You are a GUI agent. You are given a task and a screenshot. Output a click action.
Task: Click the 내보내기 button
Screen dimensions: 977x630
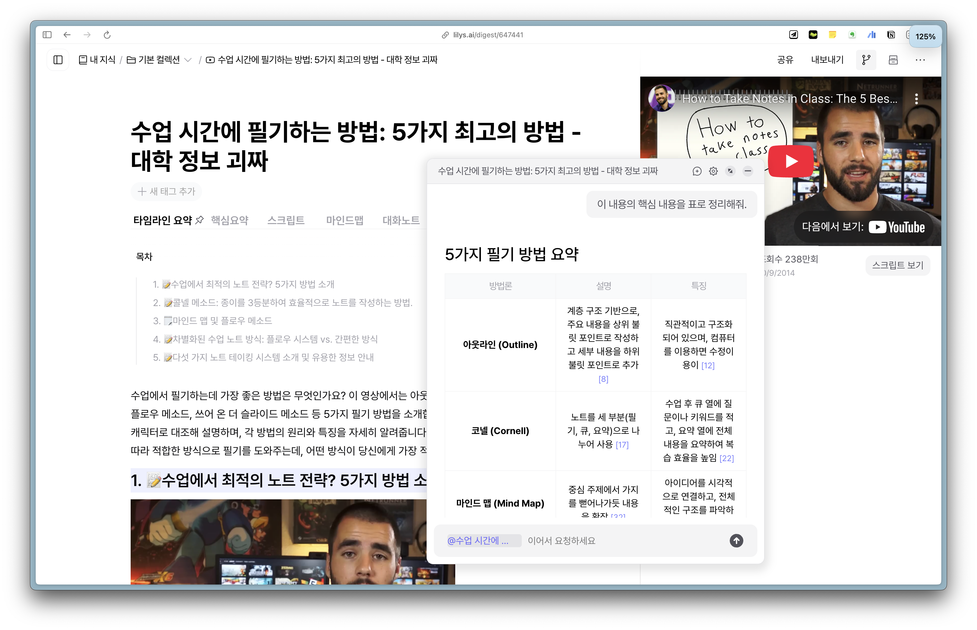point(827,60)
